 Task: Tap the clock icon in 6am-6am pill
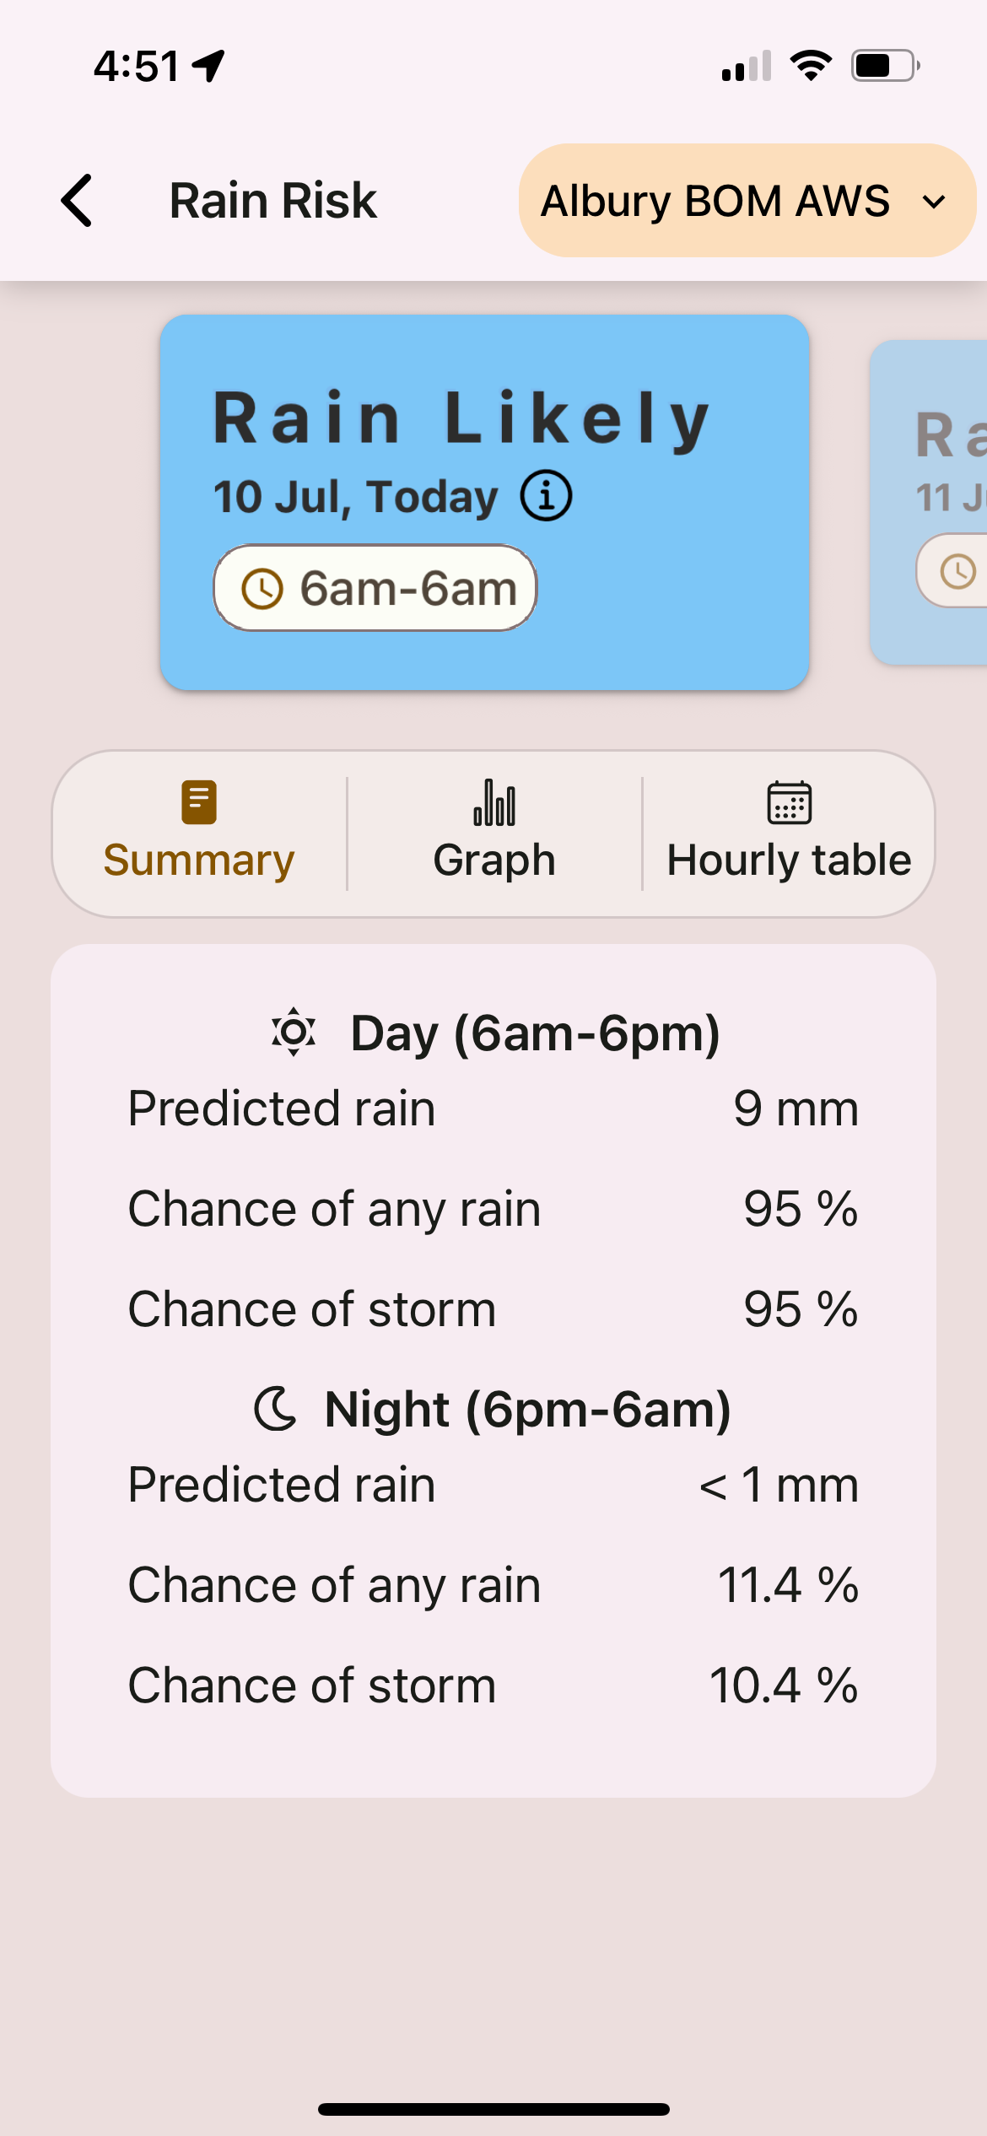click(x=262, y=588)
